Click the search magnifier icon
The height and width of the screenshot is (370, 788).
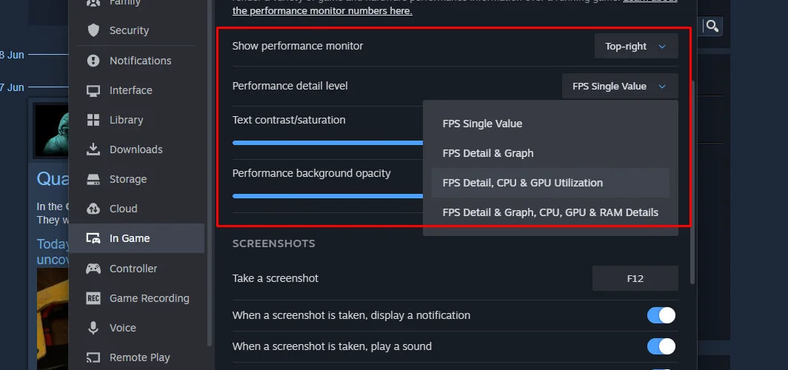(x=712, y=27)
